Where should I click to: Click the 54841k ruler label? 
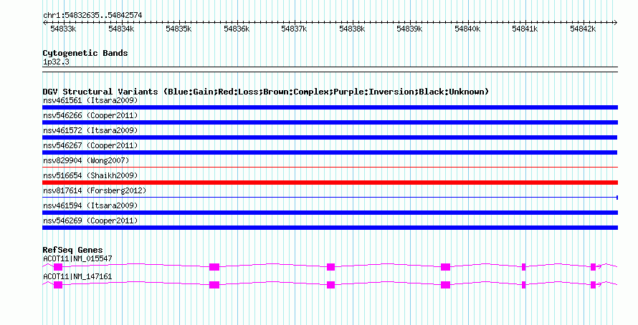[525, 29]
